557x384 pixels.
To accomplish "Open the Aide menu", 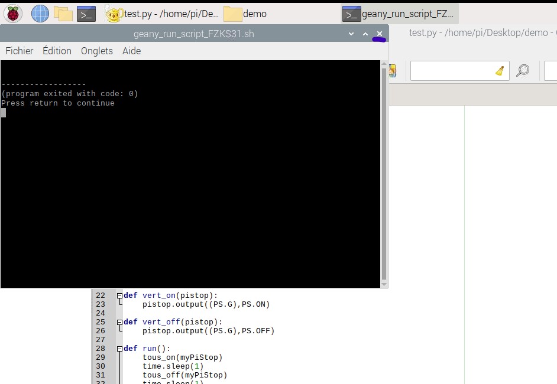I will coord(131,51).
